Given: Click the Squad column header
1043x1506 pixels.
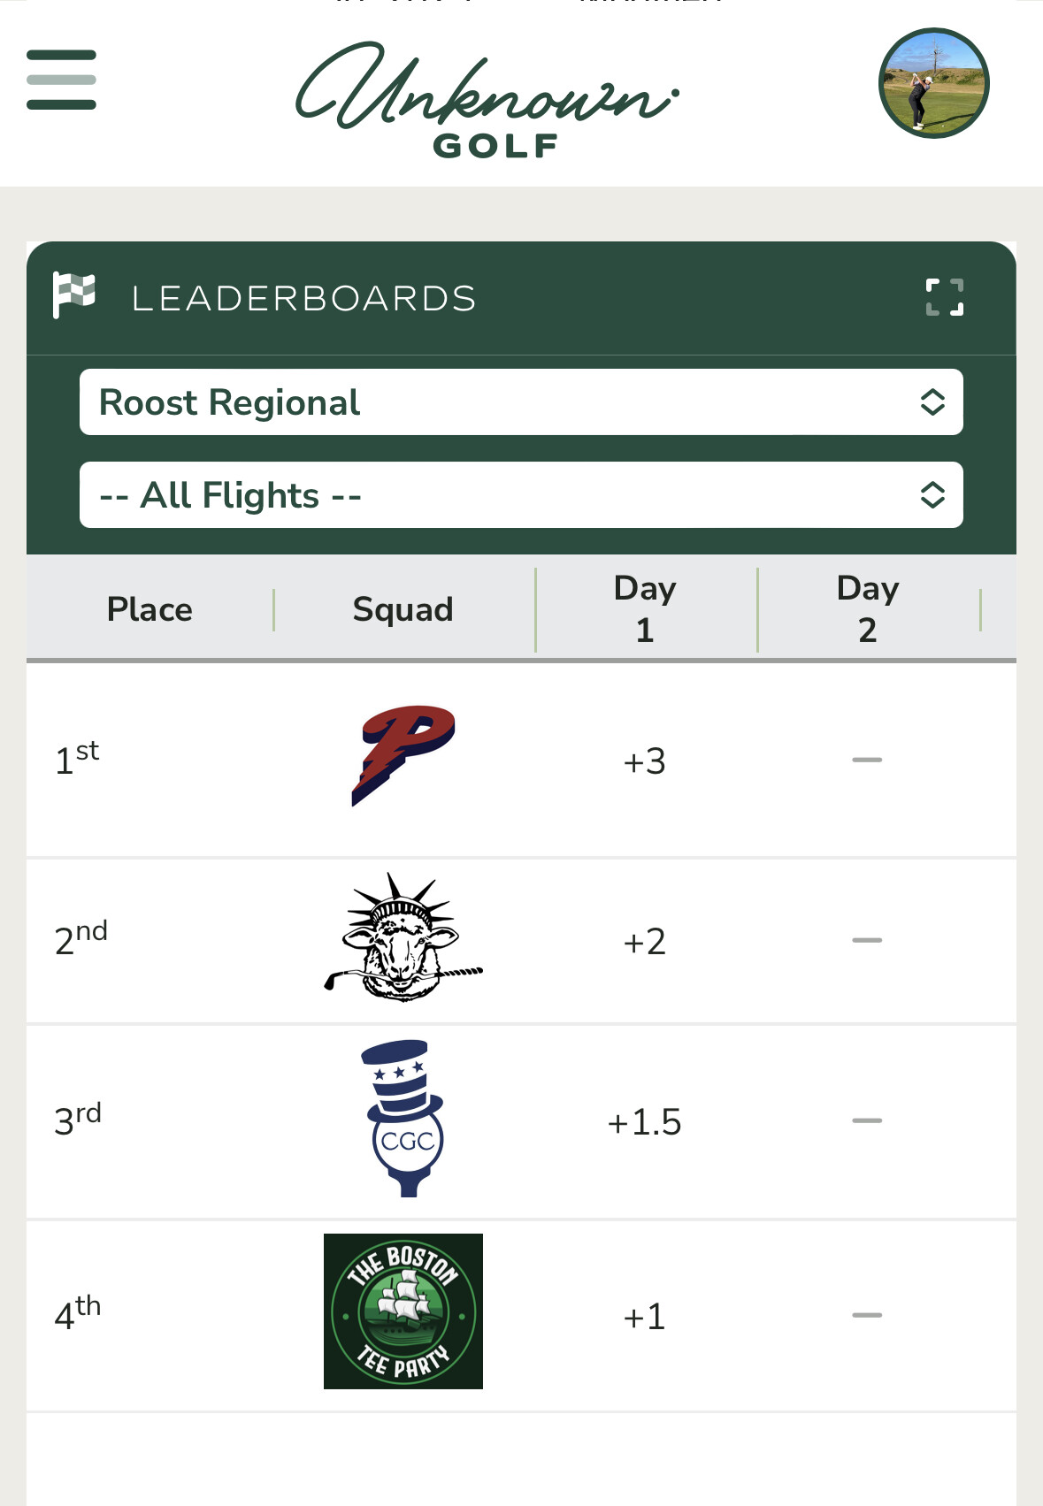Looking at the screenshot, I should pyautogui.click(x=403, y=609).
